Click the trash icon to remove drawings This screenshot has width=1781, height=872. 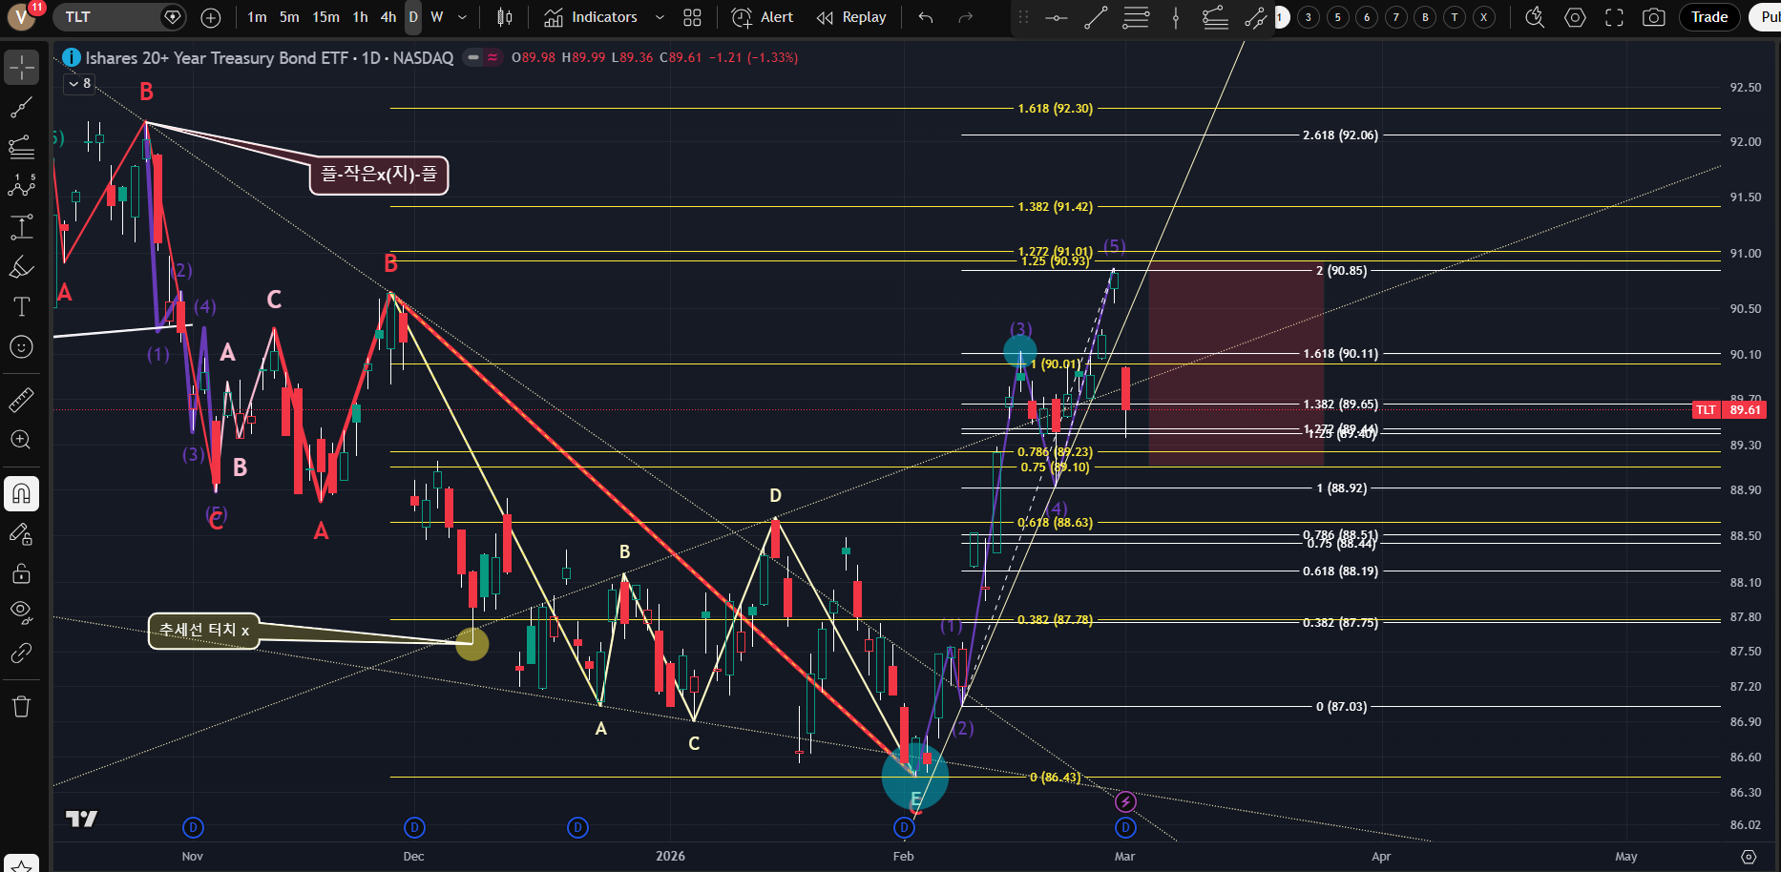[x=21, y=707]
